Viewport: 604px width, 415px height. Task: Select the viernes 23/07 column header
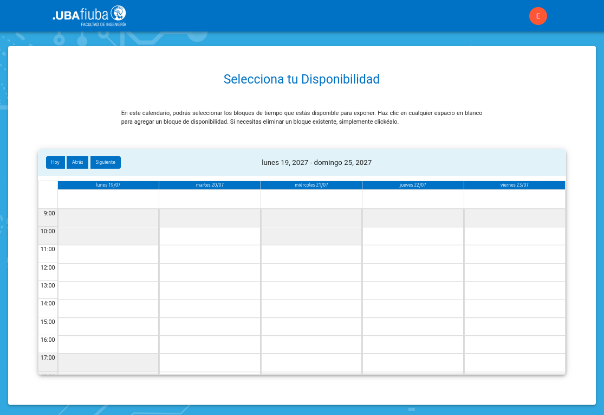coord(514,185)
